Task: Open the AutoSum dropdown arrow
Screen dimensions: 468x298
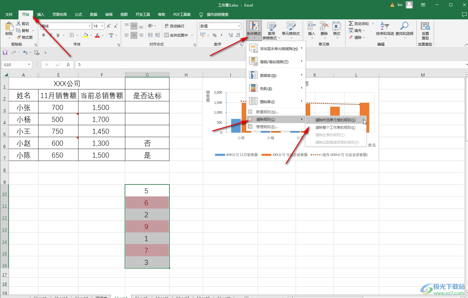Action: pos(373,24)
